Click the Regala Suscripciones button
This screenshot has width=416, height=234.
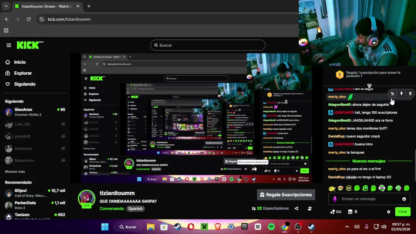(286, 195)
